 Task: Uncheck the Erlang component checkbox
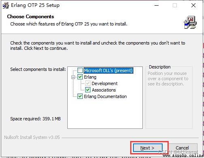(80, 77)
